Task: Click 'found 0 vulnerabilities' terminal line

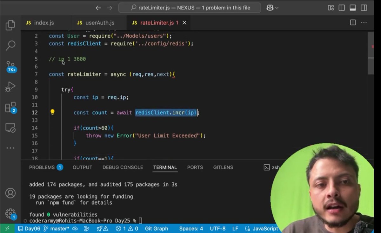Action: pos(63,215)
